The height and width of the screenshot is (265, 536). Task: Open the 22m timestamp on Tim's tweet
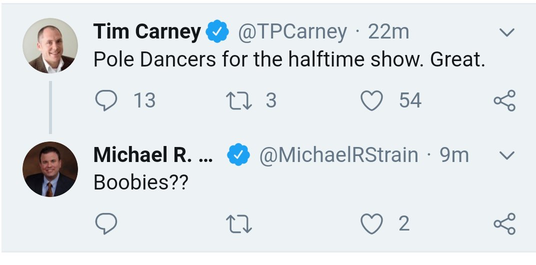coord(388,32)
